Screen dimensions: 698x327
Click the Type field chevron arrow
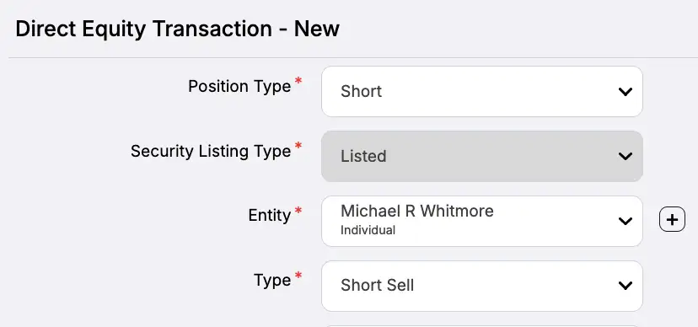click(x=626, y=286)
